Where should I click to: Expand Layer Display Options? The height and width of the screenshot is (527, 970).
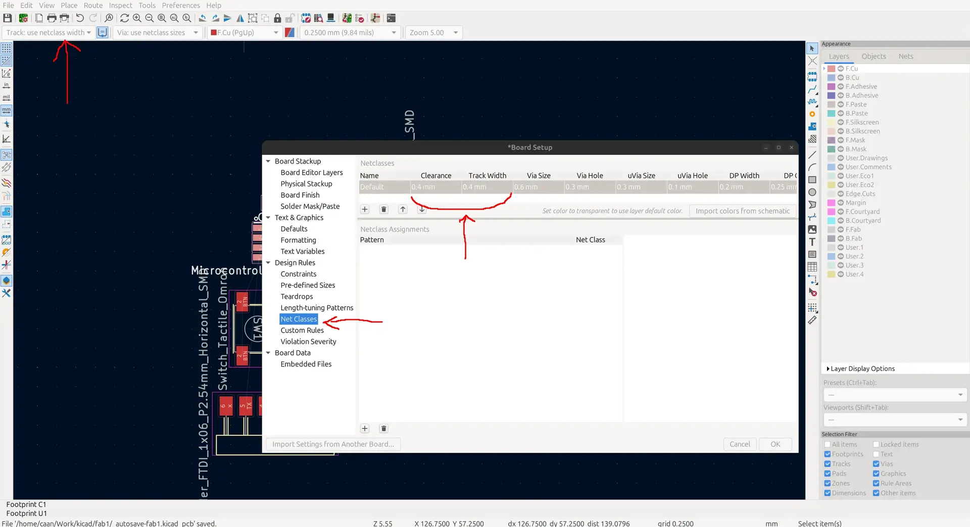pos(860,369)
